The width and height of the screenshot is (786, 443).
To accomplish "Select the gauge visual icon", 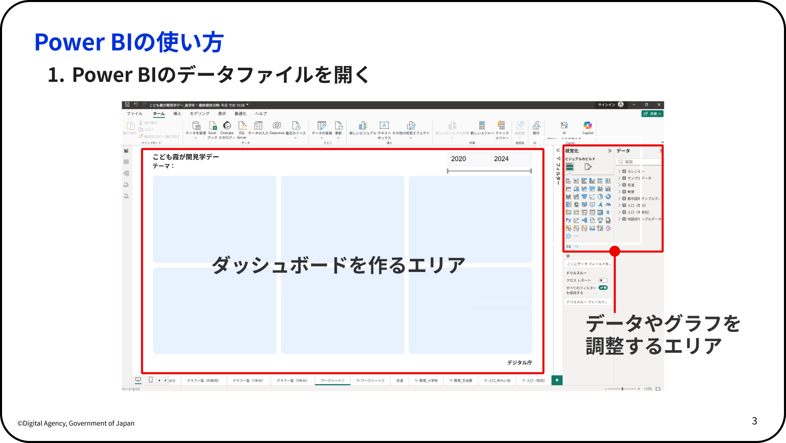I will [x=608, y=205].
